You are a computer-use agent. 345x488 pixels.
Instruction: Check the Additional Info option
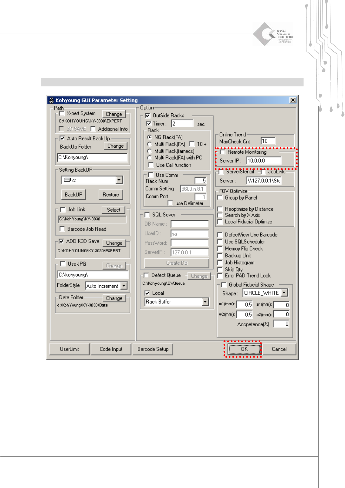click(x=93, y=129)
